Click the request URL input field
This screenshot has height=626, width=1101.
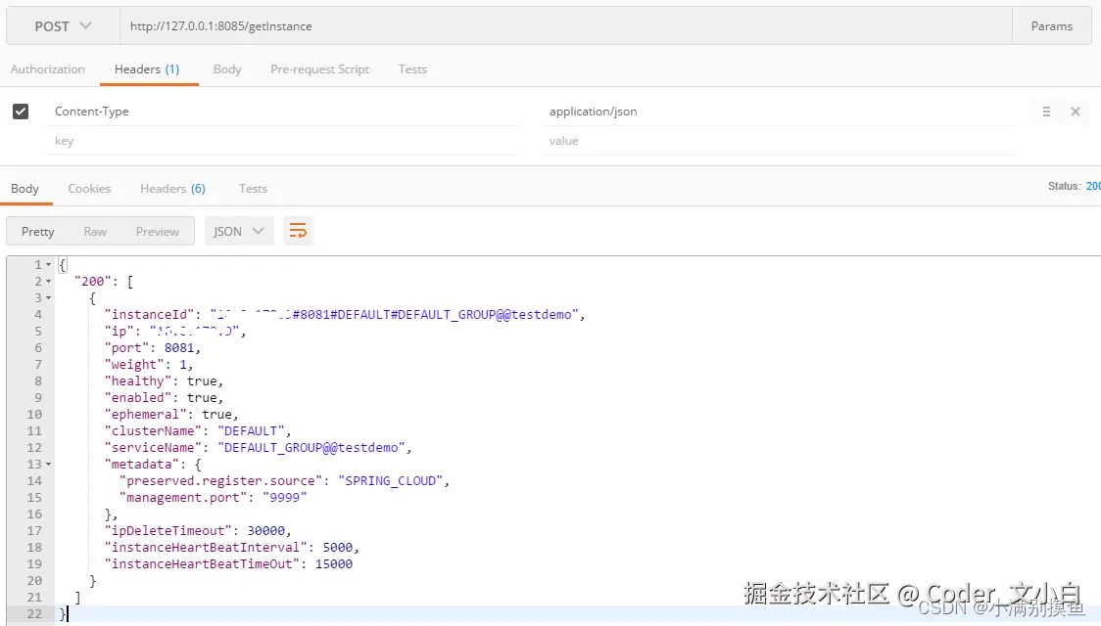(566, 26)
